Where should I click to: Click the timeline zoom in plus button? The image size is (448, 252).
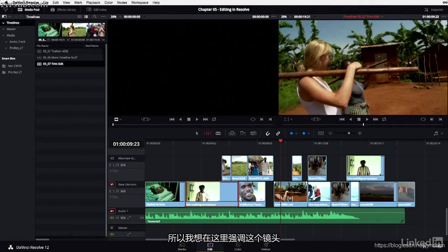coord(360,133)
